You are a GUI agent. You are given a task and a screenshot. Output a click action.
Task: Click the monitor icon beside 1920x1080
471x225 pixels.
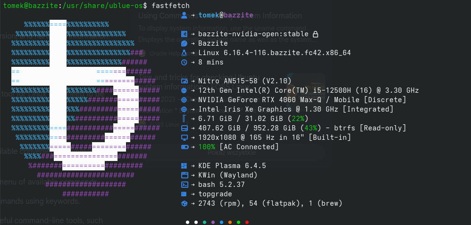[184, 137]
